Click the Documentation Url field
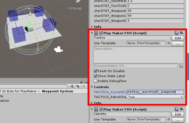The image size is (189, 123). [x=136, y=66]
